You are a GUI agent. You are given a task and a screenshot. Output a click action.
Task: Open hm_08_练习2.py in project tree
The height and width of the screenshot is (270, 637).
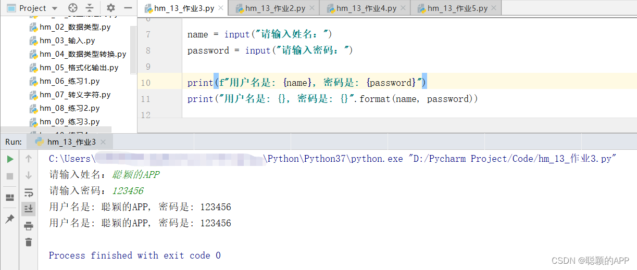[x=69, y=108]
